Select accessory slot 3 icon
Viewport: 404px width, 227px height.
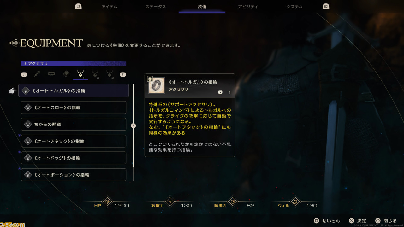tap(109, 74)
